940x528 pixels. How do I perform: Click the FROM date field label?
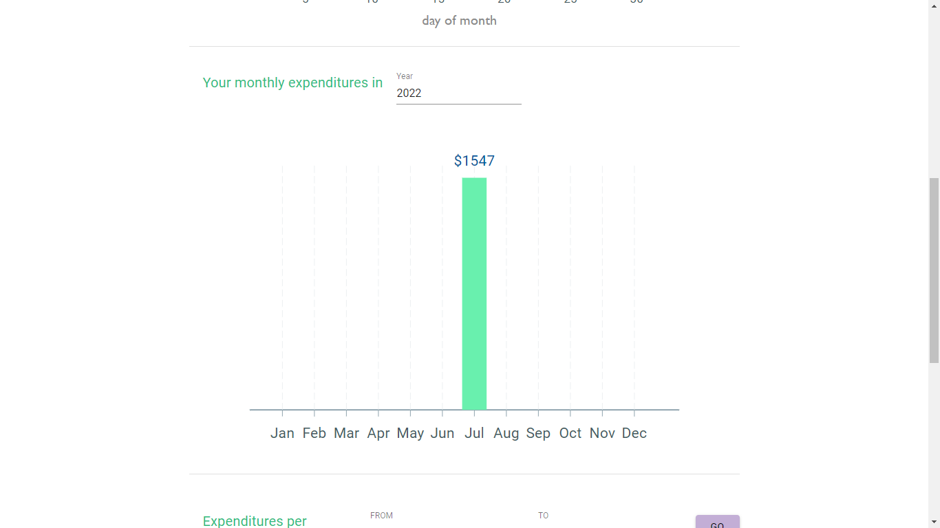(381, 516)
